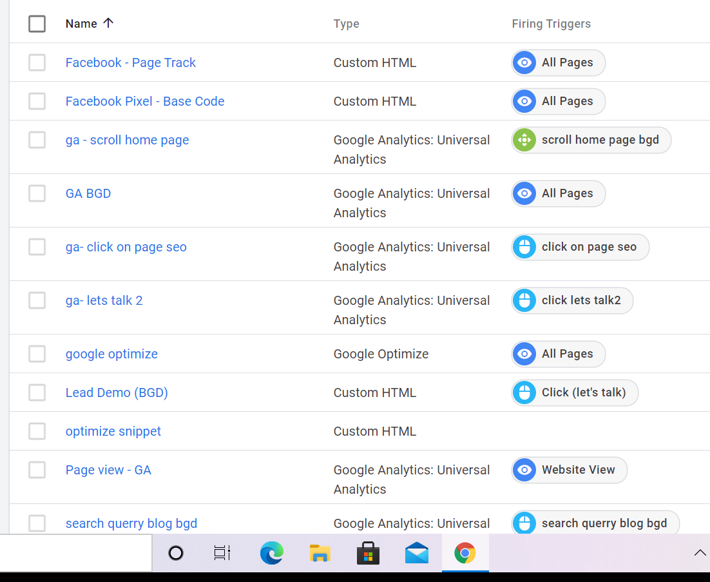Switch to Google Chrome on the taskbar

[x=465, y=553]
